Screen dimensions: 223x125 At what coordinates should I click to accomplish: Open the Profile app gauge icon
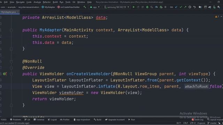pyautogui.click(x=156, y=7)
